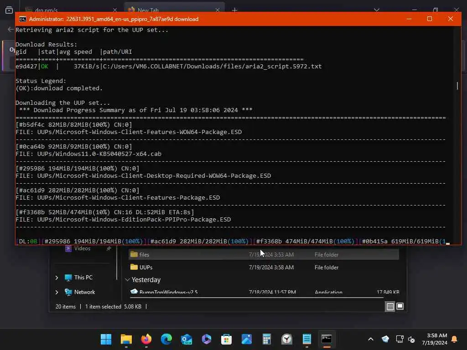
Task: Show hidden system tray icons
Action: pos(371,339)
